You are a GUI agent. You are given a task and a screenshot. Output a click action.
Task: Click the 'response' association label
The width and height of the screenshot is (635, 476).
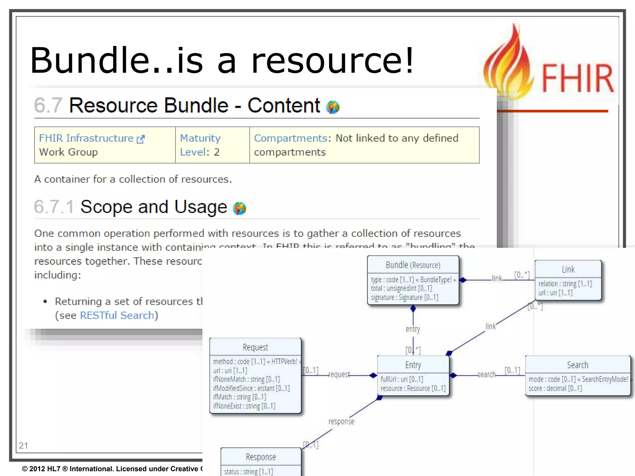pos(341,421)
